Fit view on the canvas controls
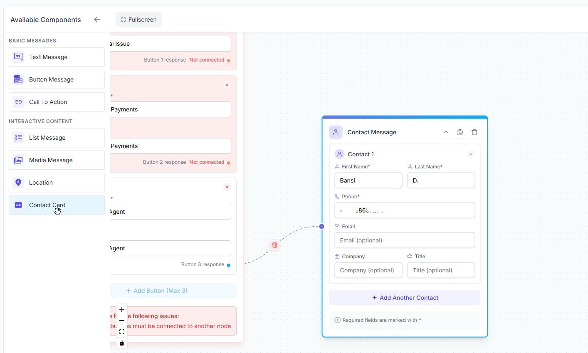 pyautogui.click(x=122, y=332)
